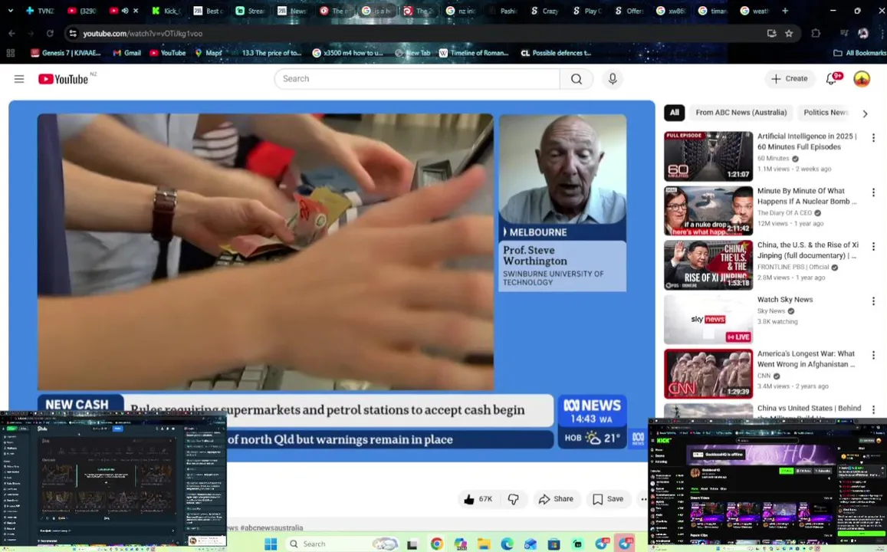The height and width of the screenshot is (552, 887).
Task: Open CNN America's Longest War thumbnail
Action: point(708,374)
